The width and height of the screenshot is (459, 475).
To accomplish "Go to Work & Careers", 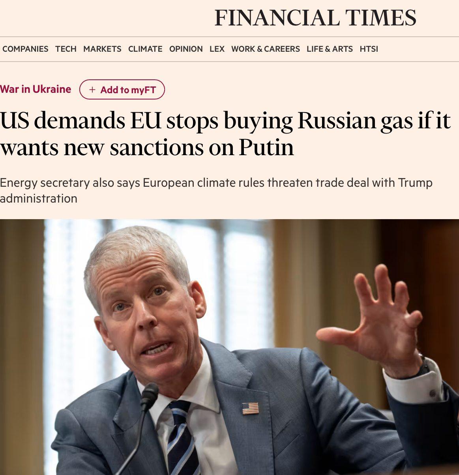I will pyautogui.click(x=266, y=49).
